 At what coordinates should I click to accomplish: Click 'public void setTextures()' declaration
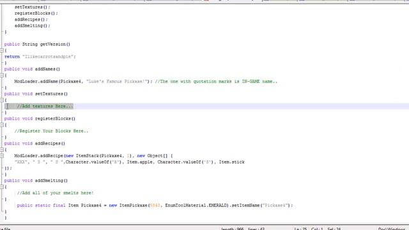tap(36, 94)
